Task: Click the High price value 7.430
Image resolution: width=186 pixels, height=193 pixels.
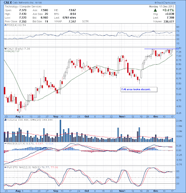Action: [x=23, y=14]
